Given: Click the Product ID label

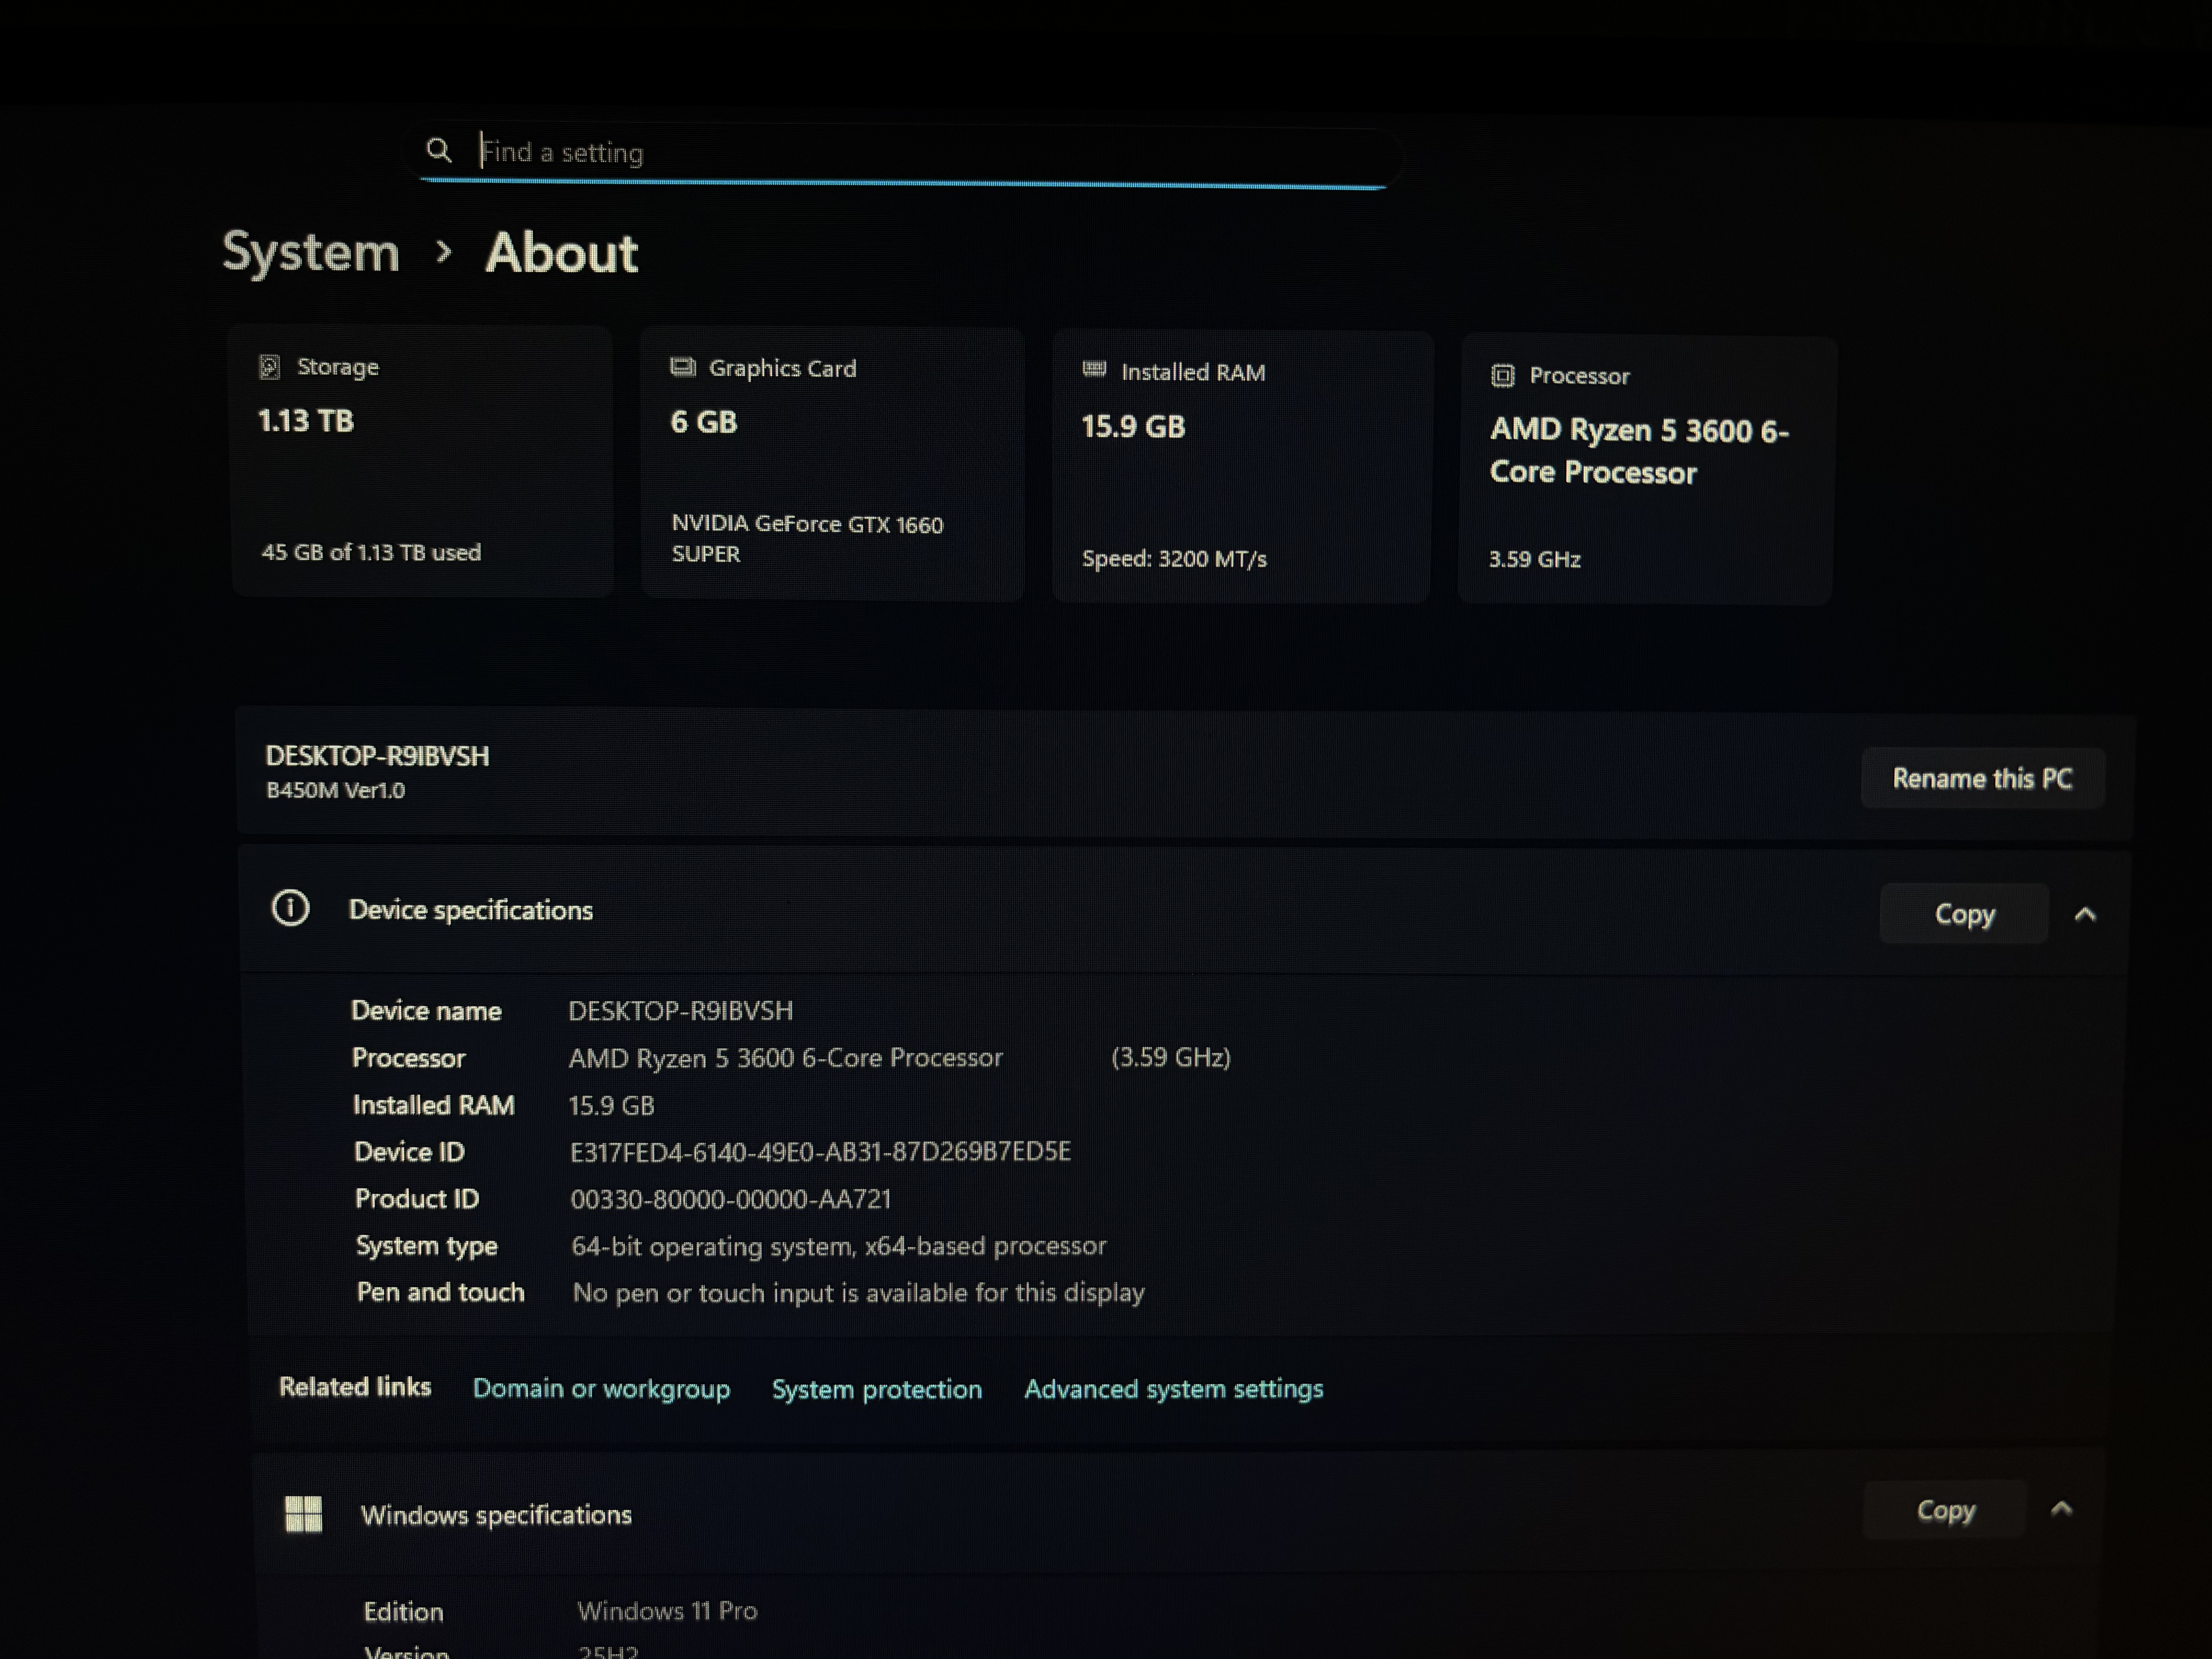Looking at the screenshot, I should coord(417,1199).
